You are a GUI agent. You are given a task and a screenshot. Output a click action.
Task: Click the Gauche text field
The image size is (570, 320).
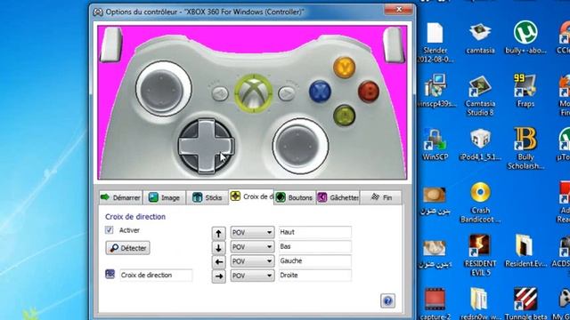click(x=314, y=261)
